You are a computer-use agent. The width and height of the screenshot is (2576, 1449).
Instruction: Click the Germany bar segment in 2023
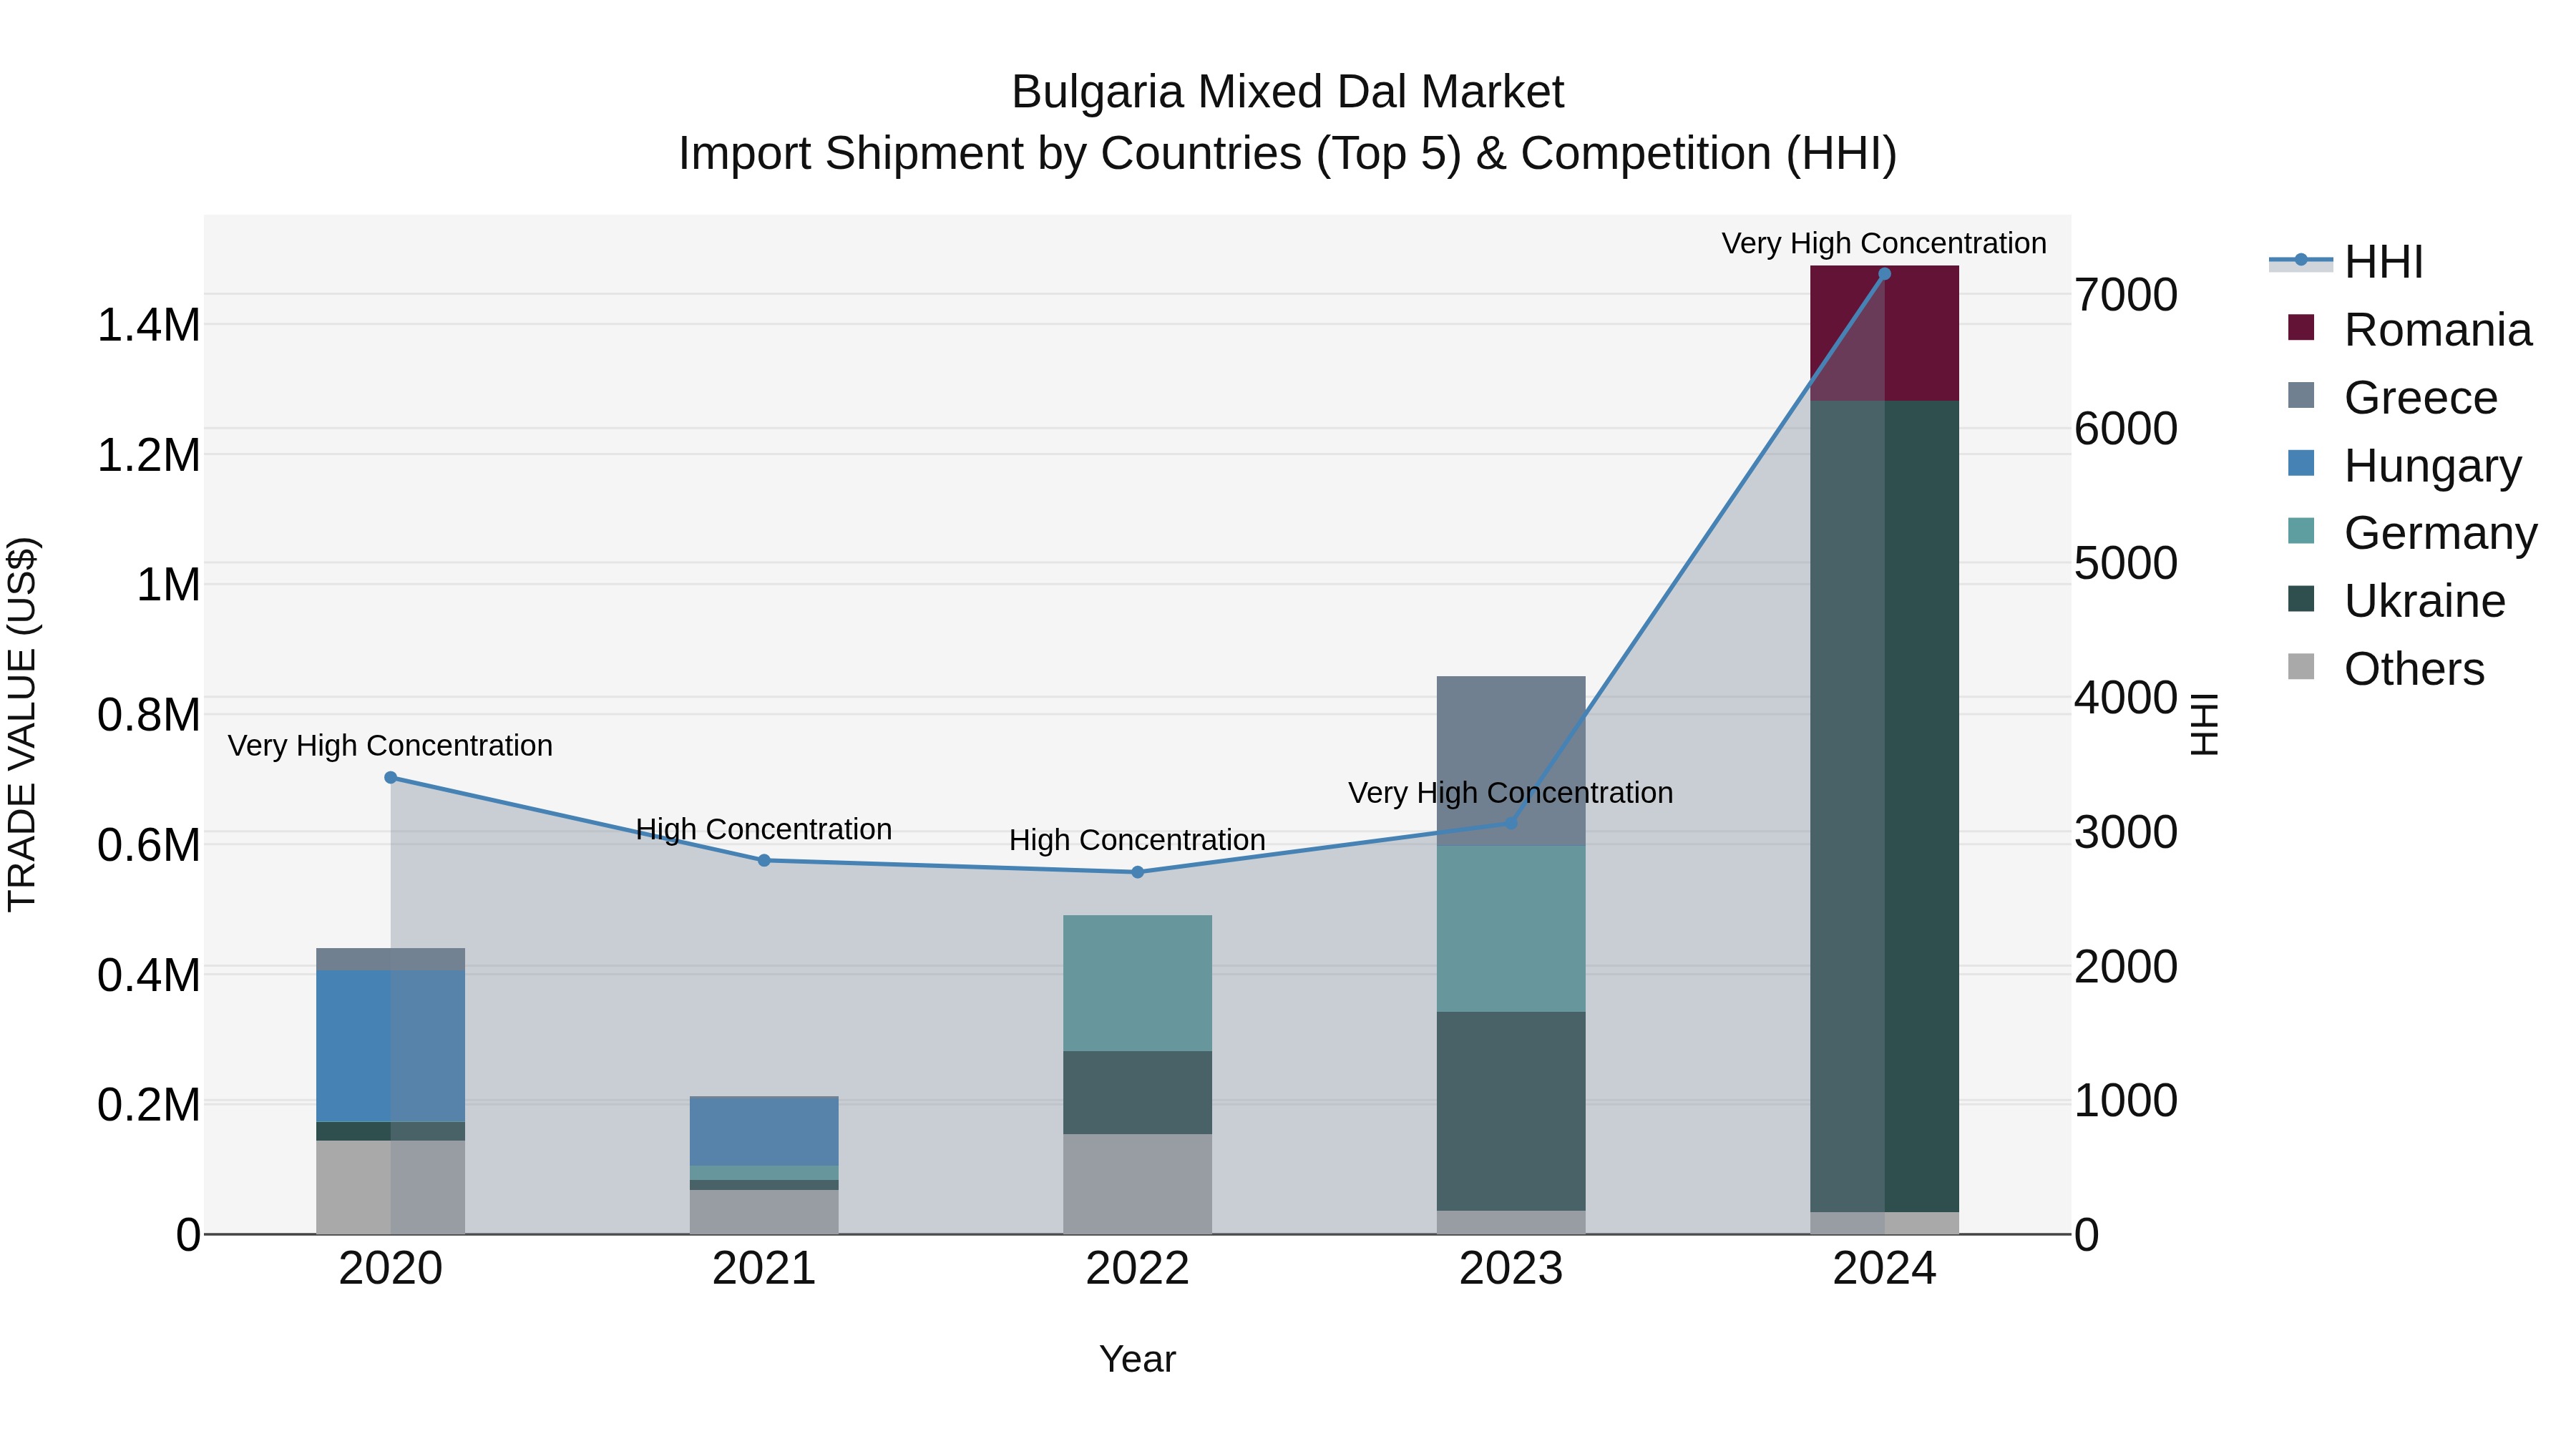coord(1511,929)
